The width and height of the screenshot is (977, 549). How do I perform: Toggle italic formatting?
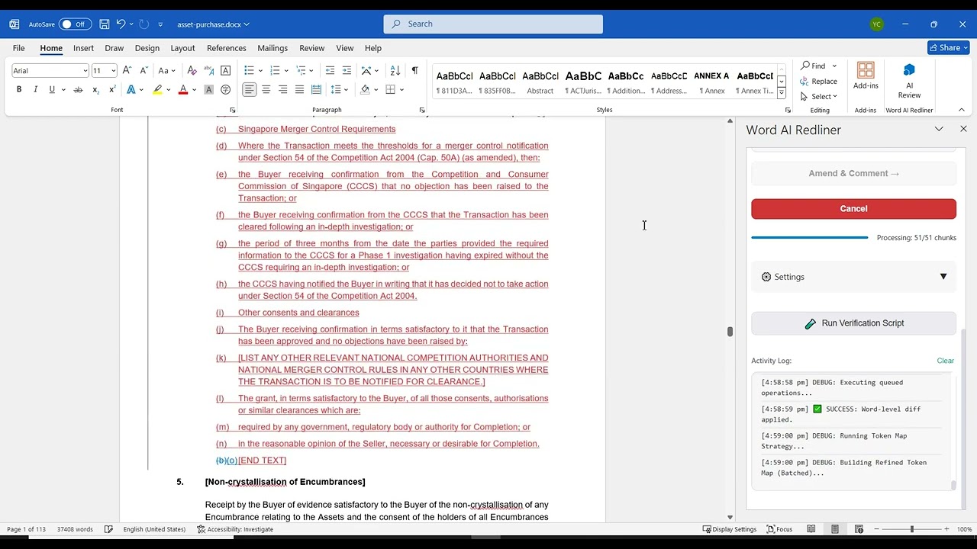(35, 89)
